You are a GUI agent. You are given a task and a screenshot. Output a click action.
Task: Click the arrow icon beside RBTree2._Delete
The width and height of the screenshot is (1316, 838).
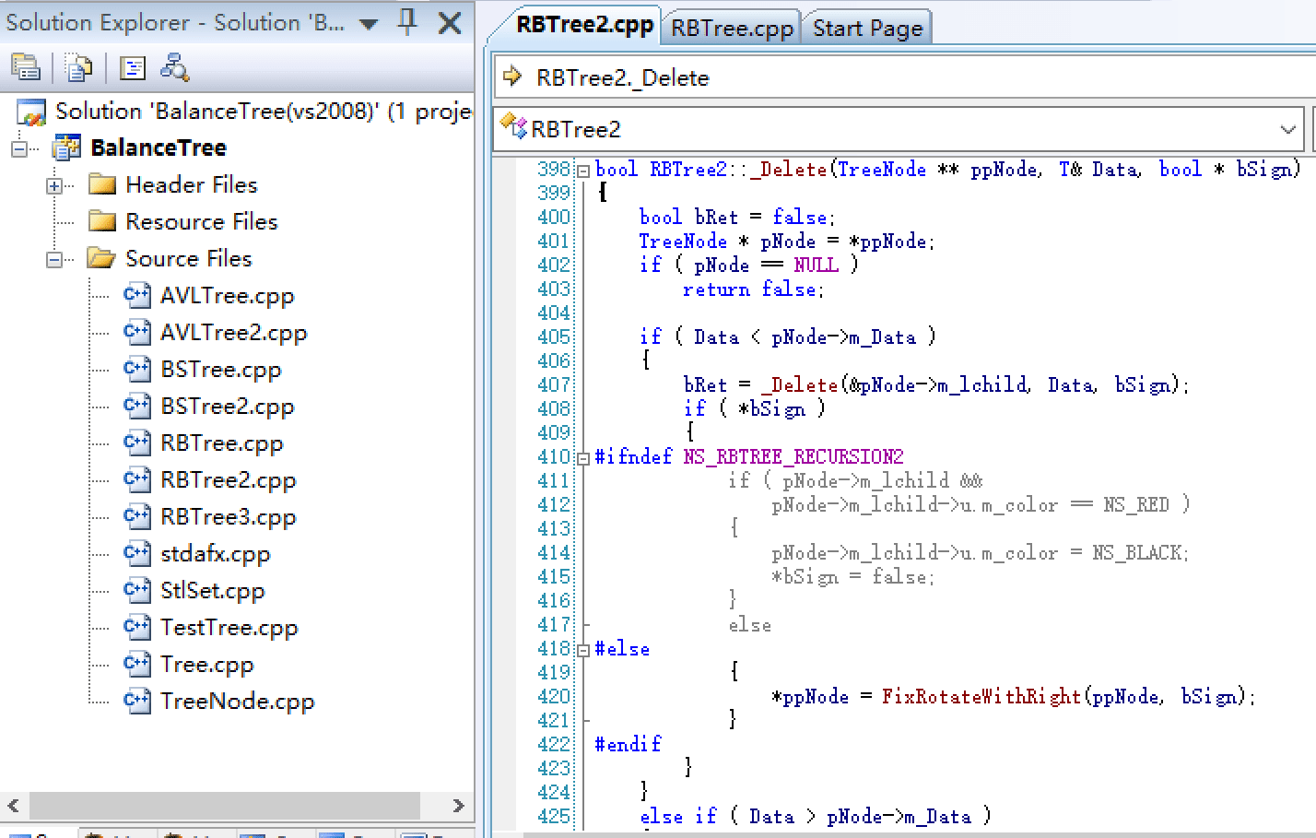point(513,77)
